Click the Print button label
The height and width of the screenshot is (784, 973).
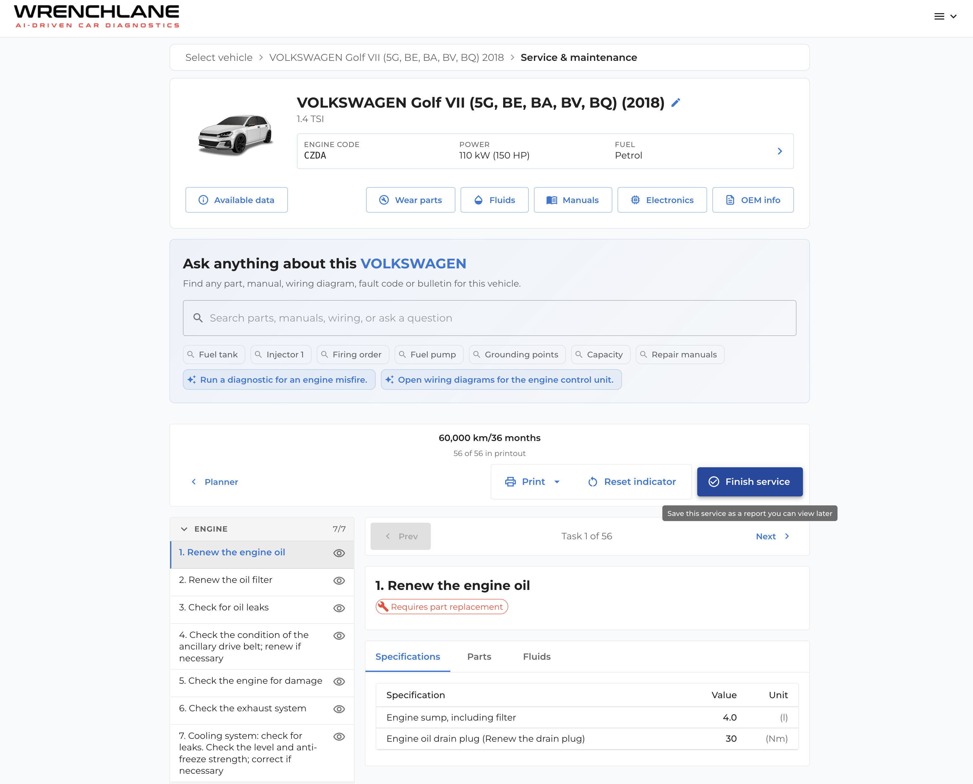pos(533,482)
